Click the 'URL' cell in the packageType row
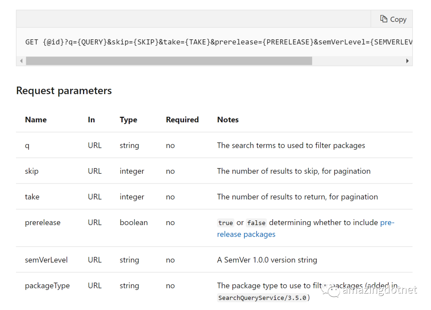Viewport: 431px width, 310px height. tap(95, 286)
